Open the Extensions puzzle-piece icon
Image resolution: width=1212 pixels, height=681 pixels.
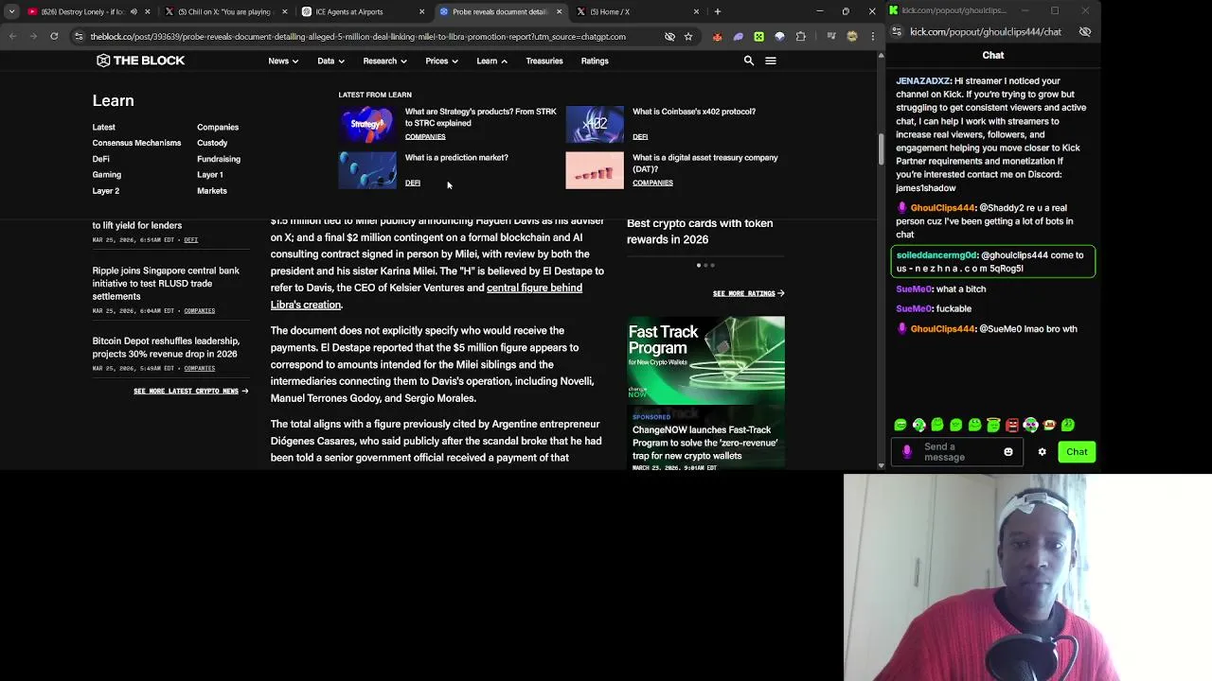[x=801, y=36]
